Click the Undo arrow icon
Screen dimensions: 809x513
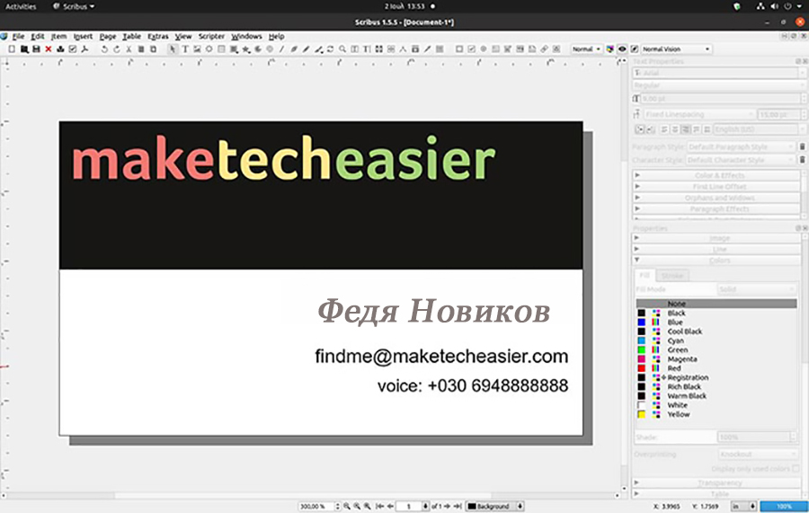104,49
